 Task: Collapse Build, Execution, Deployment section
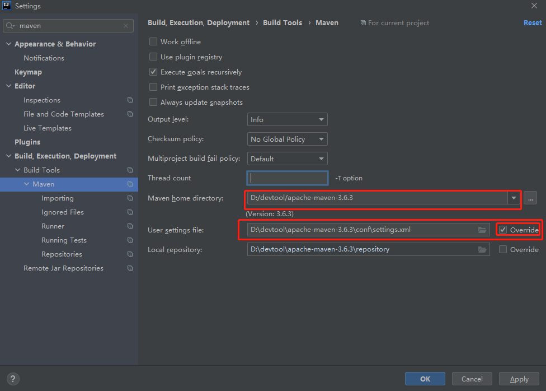click(9, 156)
